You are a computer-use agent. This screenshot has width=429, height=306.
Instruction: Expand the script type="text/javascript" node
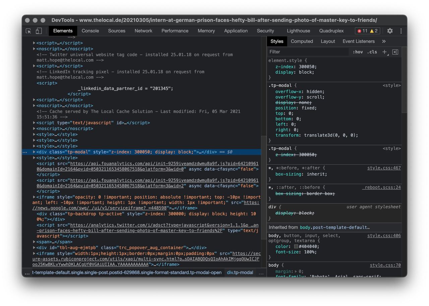34,123
